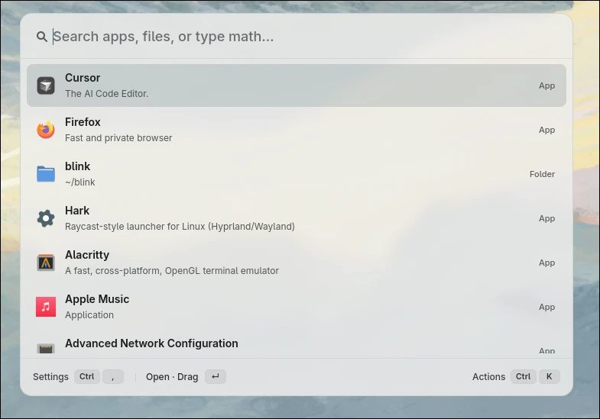Select Advanced Network Configuration title
Viewport: 600px width, 419px height.
point(151,343)
